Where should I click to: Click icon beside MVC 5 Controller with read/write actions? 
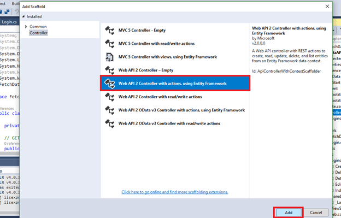coord(110,44)
